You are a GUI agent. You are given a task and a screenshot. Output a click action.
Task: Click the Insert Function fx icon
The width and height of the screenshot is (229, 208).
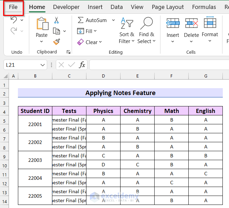[x=82, y=65]
